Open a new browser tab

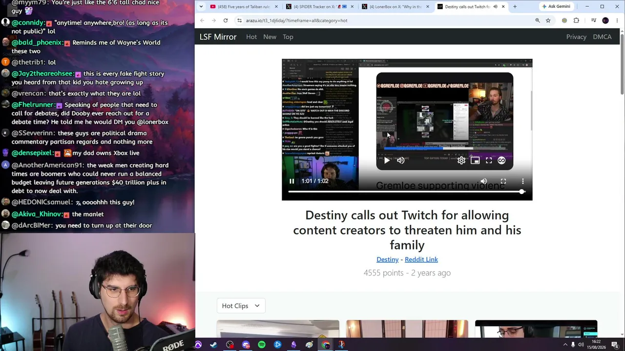pos(515,7)
